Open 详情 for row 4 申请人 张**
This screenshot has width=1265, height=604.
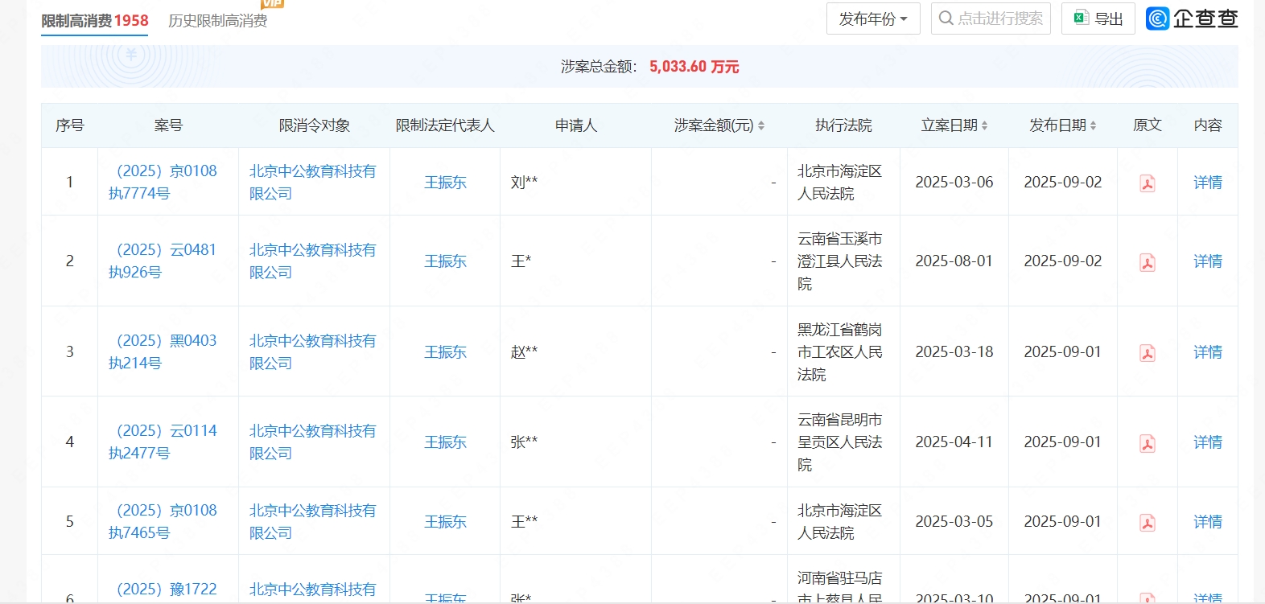(1208, 442)
